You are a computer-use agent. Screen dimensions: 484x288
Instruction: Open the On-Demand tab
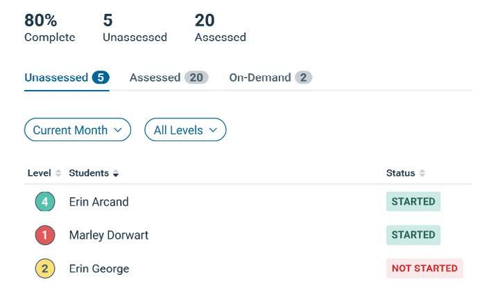pos(260,78)
